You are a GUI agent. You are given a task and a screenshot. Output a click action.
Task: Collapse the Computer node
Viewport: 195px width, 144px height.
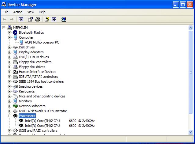[9, 37]
